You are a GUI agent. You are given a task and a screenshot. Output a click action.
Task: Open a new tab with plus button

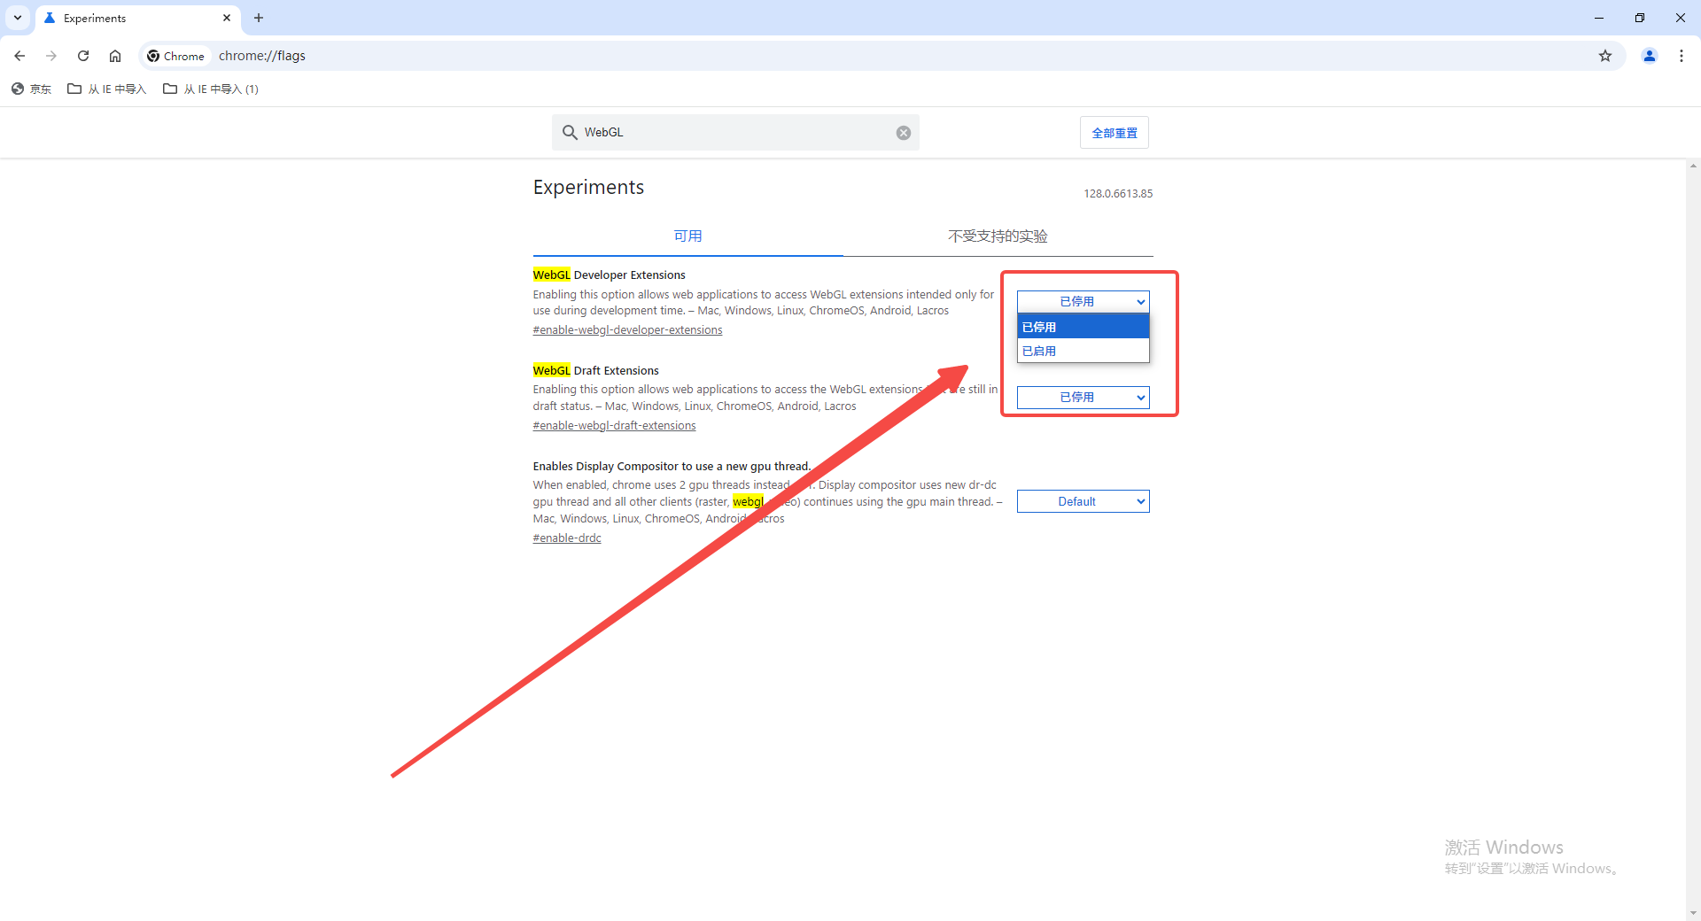tap(259, 18)
